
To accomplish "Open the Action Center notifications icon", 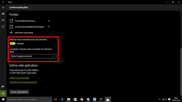I will [169, 99].
